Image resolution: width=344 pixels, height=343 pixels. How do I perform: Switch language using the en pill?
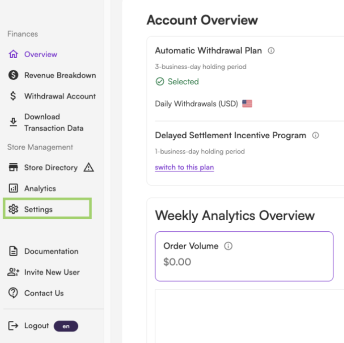tap(66, 326)
